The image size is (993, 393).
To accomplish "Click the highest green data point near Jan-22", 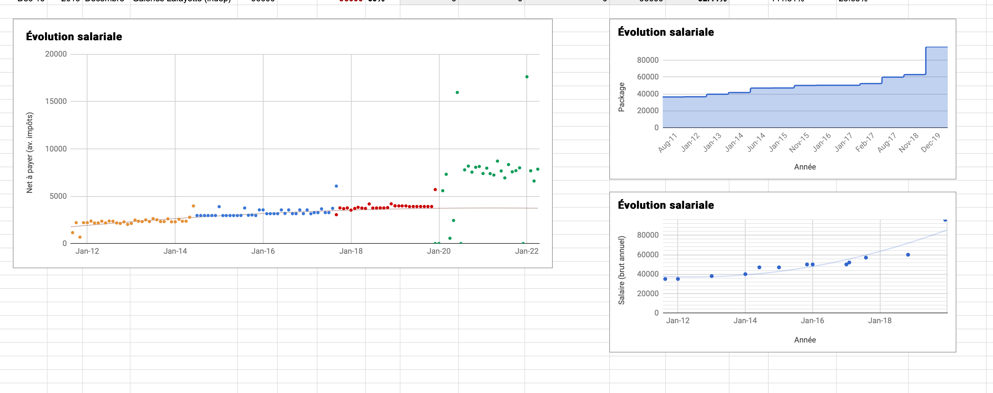I will point(527,77).
